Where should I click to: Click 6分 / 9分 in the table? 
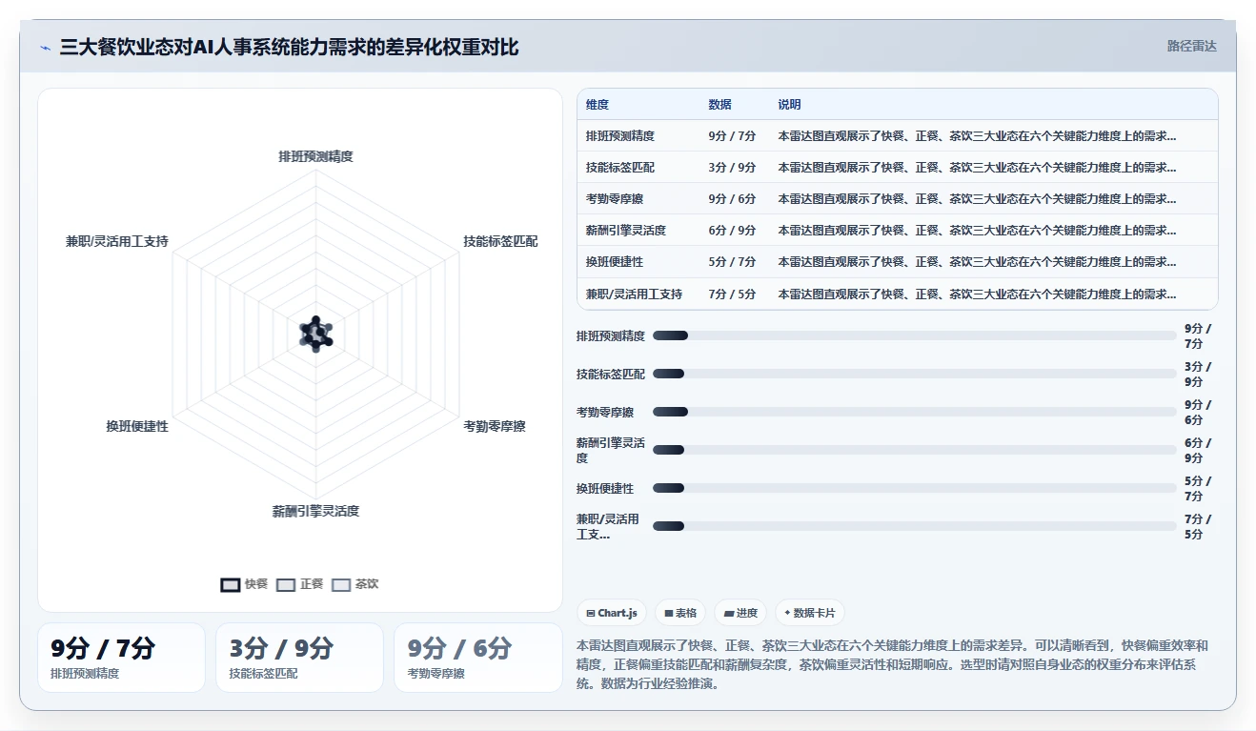click(732, 231)
